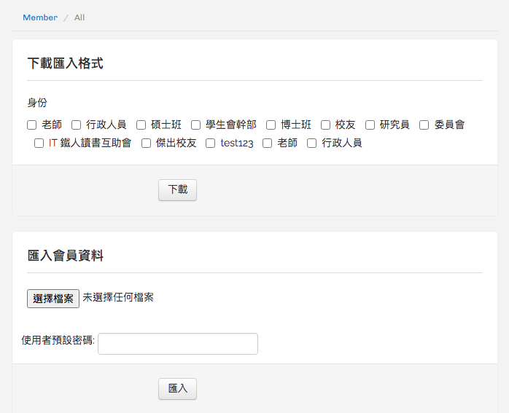Toggle the test123 checkbox
The image size is (509, 413).
point(211,143)
